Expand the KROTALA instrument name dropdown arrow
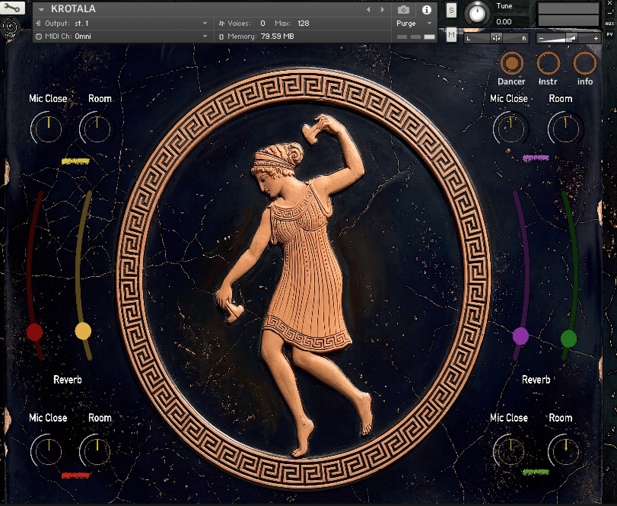The width and height of the screenshot is (617, 506). [41, 10]
